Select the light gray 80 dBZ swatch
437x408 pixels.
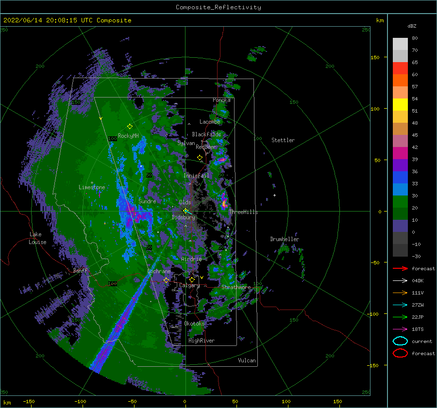point(400,44)
